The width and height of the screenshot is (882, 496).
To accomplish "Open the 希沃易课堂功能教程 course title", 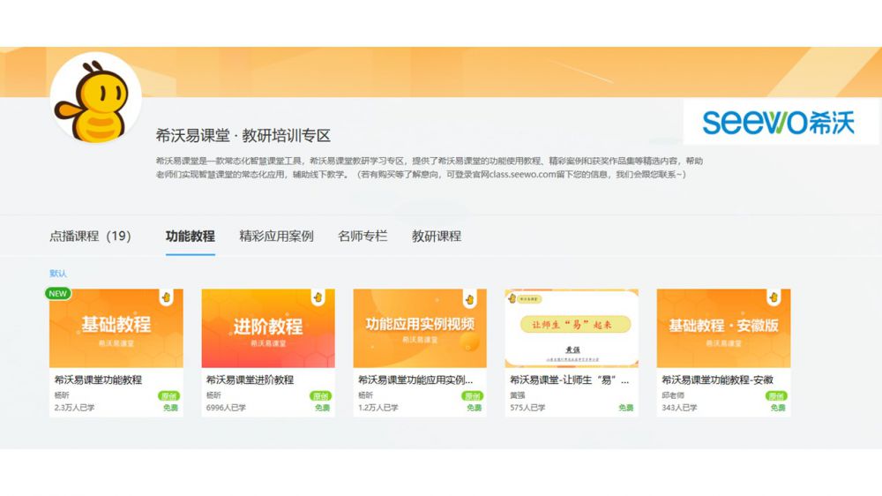I will [x=98, y=380].
